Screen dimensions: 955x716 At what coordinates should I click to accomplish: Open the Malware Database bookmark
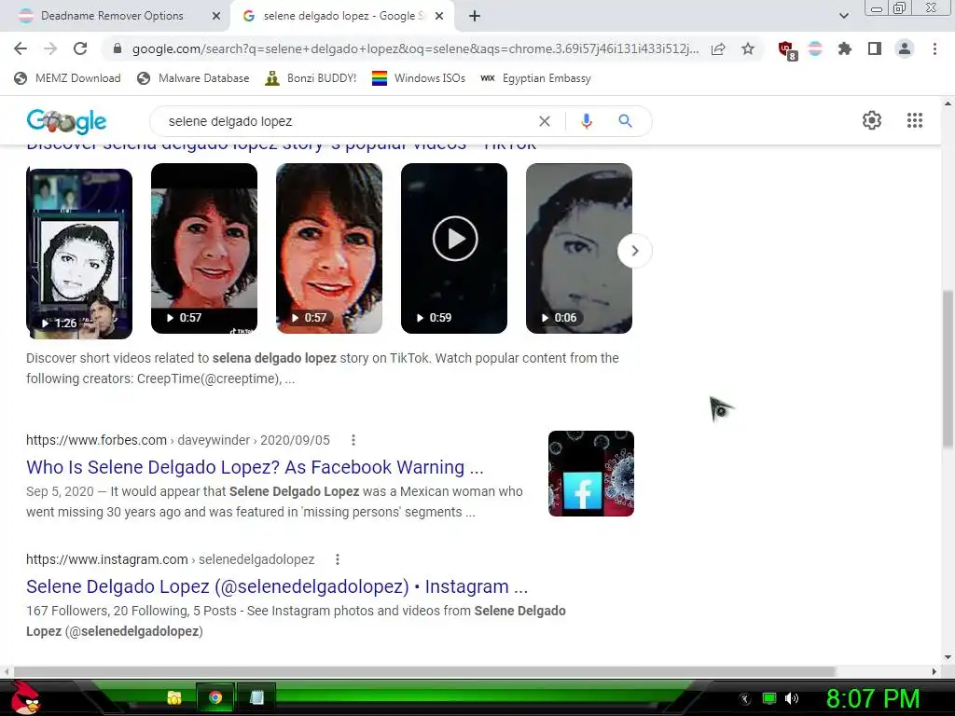pyautogui.click(x=194, y=78)
